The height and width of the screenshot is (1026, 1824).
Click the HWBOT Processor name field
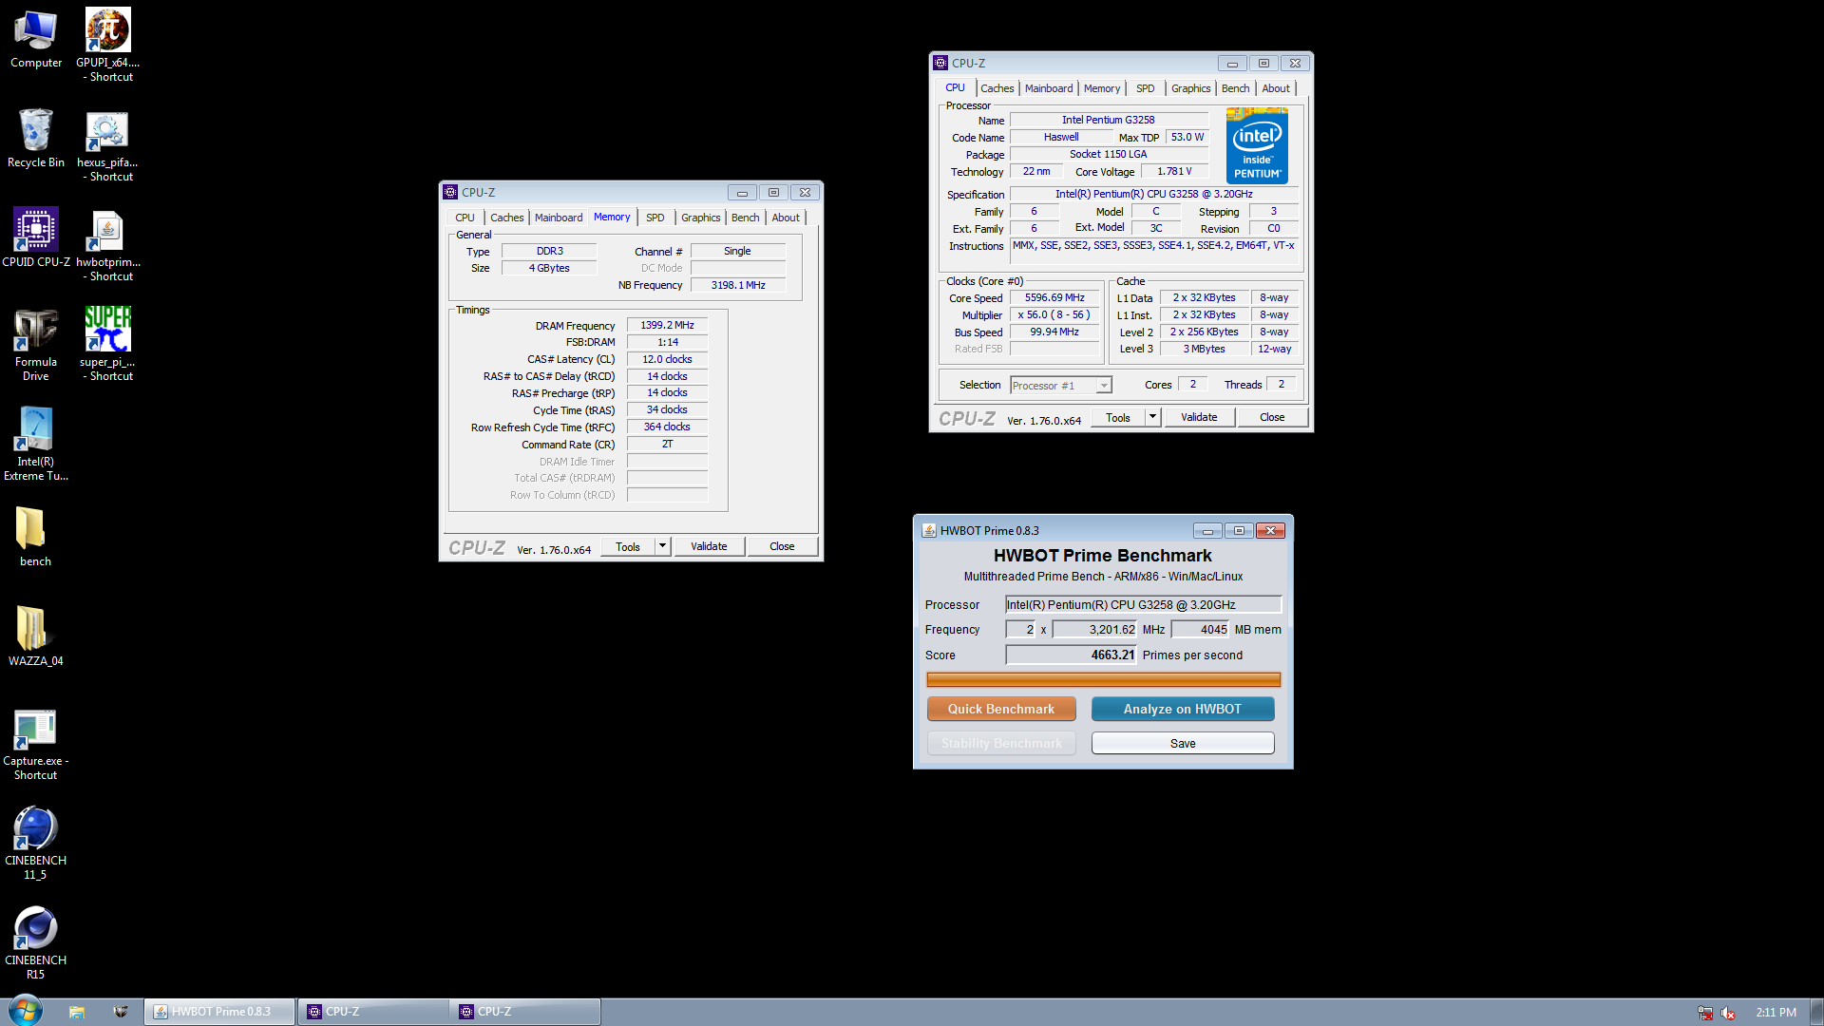(x=1144, y=604)
